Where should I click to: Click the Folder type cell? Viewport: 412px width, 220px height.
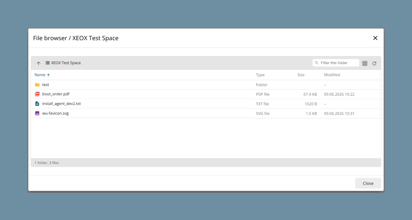click(262, 85)
